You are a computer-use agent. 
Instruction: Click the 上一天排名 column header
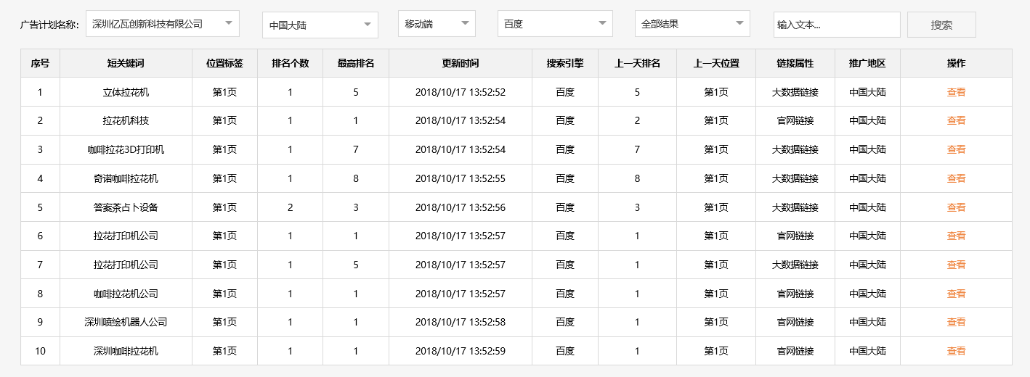tap(637, 63)
